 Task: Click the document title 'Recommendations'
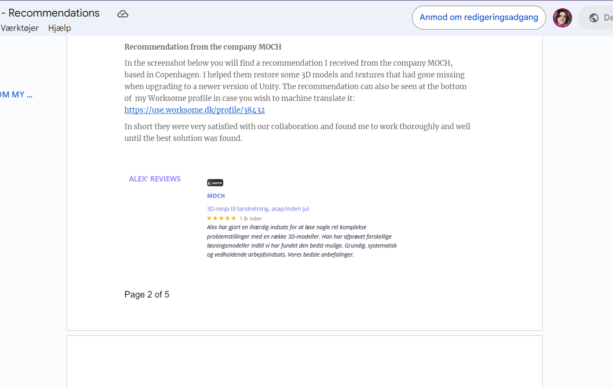(x=54, y=13)
